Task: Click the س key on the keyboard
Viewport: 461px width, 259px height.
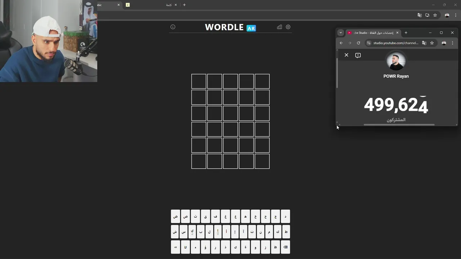Action: pyautogui.click(x=184, y=232)
